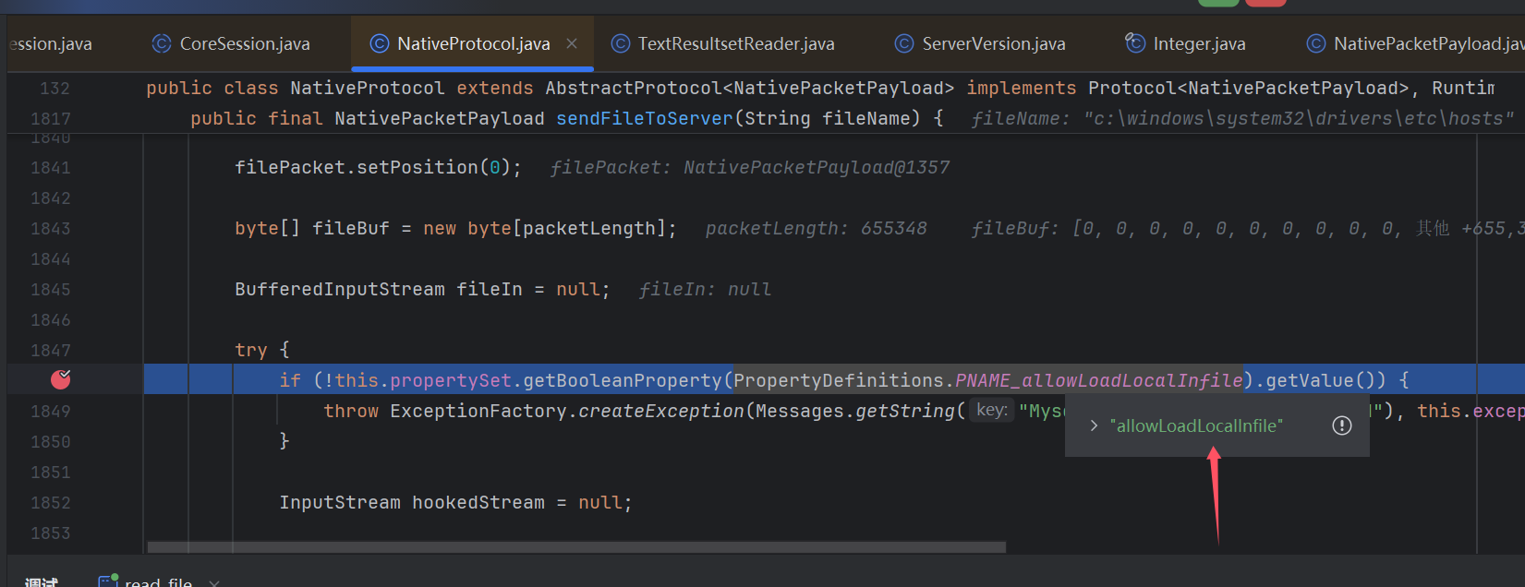1525x587 pixels.
Task: Click the class icon on NativePacketPayload.java tab
Action: (1316, 43)
